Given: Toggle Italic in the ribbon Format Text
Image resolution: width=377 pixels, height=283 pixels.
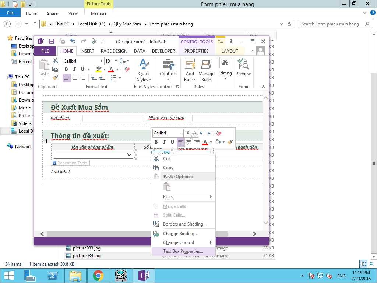Looking at the screenshot, I should pyautogui.click(x=74, y=69).
